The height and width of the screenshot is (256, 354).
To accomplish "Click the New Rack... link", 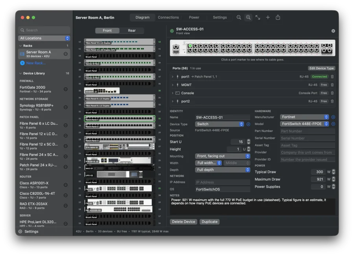I will click(x=36, y=63).
